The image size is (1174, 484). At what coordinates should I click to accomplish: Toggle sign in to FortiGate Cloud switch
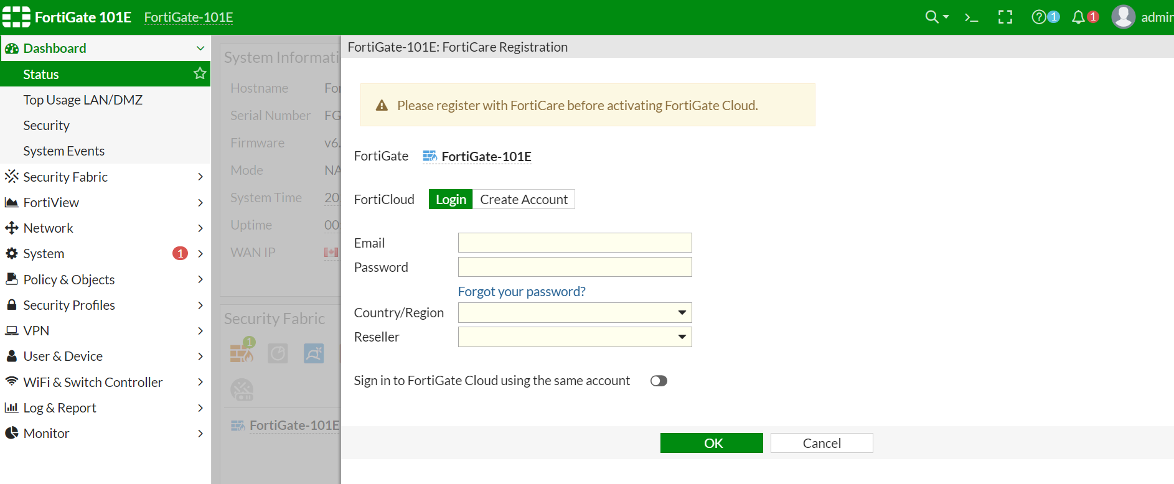point(659,381)
